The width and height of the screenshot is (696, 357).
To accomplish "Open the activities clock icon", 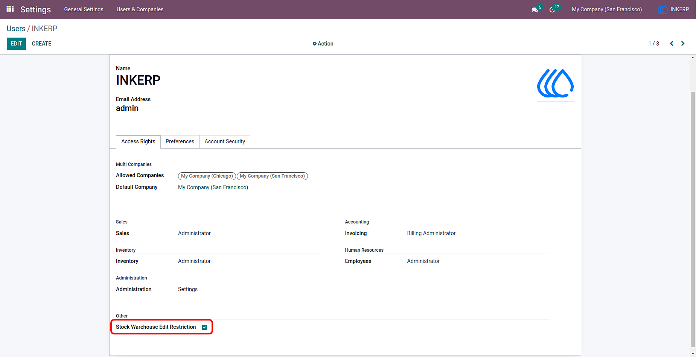I will point(552,10).
